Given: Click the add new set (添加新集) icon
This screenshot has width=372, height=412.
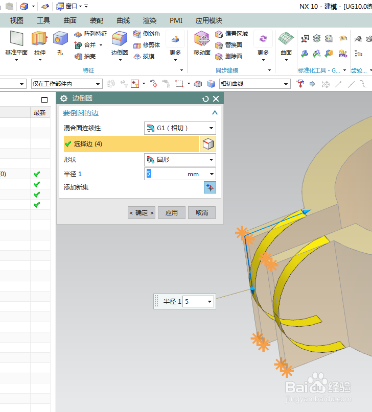Looking at the screenshot, I should [x=210, y=187].
